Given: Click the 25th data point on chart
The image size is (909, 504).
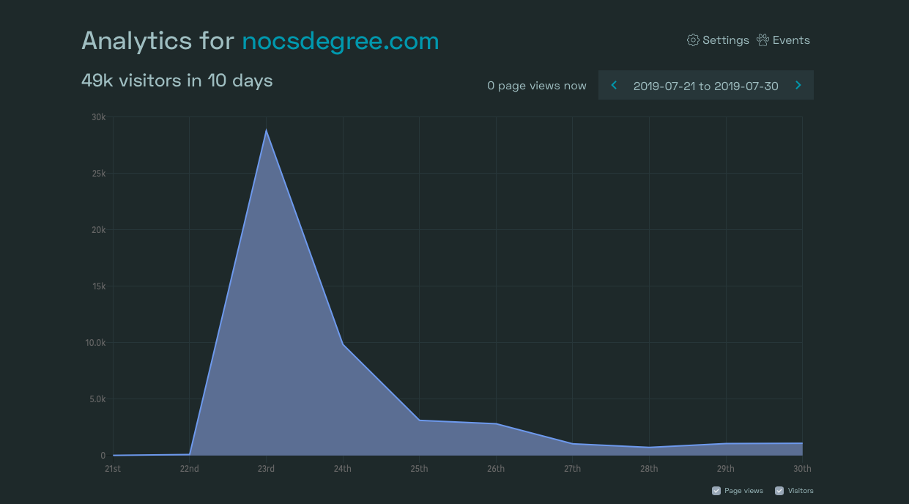Looking at the screenshot, I should (419, 420).
